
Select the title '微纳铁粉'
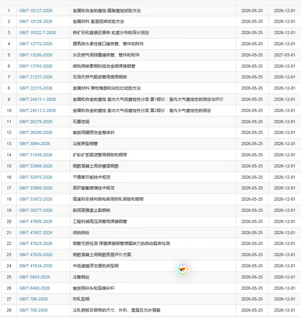click(x=81, y=233)
